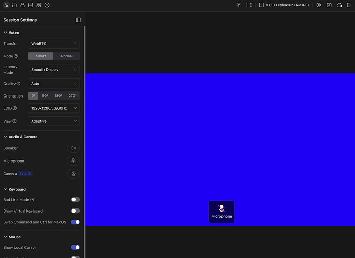Viewport: 355px width, 258px height.
Task: Select Normal video mode
Action: tap(67, 56)
